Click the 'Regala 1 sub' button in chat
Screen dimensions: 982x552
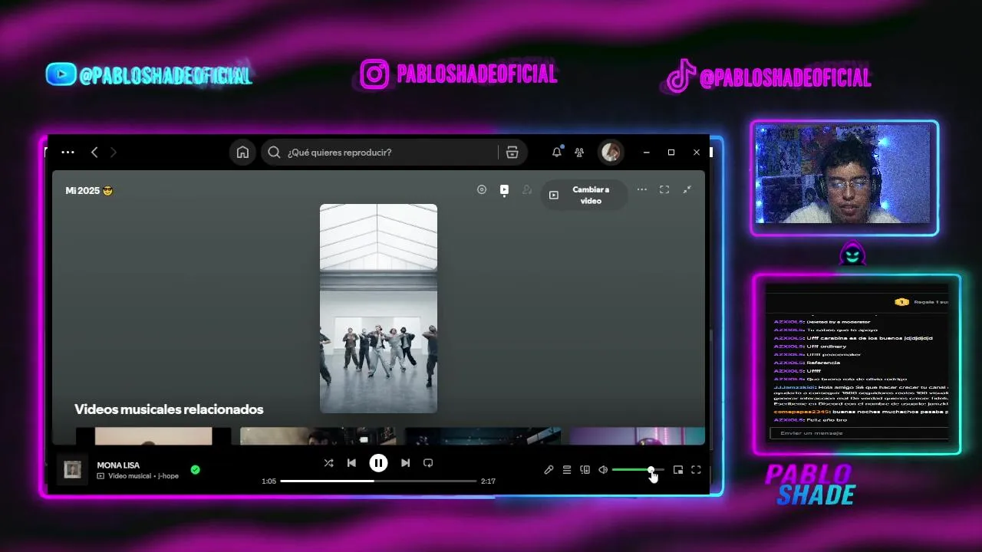(x=922, y=302)
